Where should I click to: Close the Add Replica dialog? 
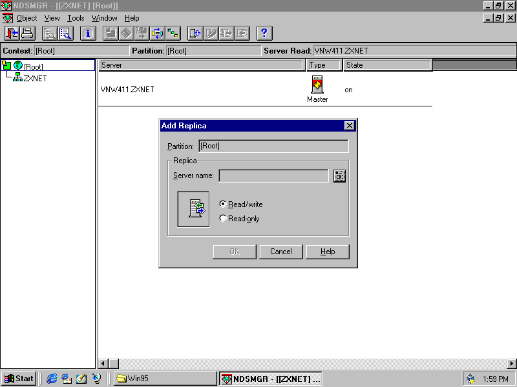tap(349, 126)
